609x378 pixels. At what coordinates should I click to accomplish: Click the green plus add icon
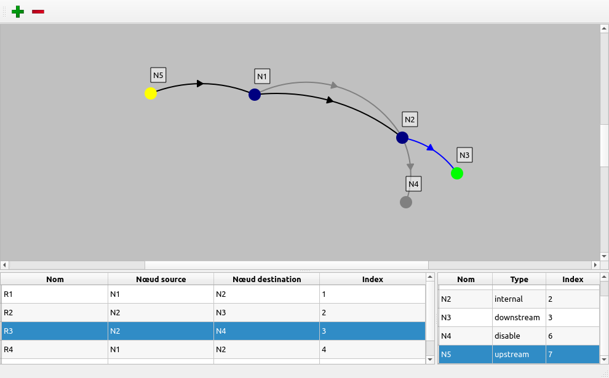[18, 12]
